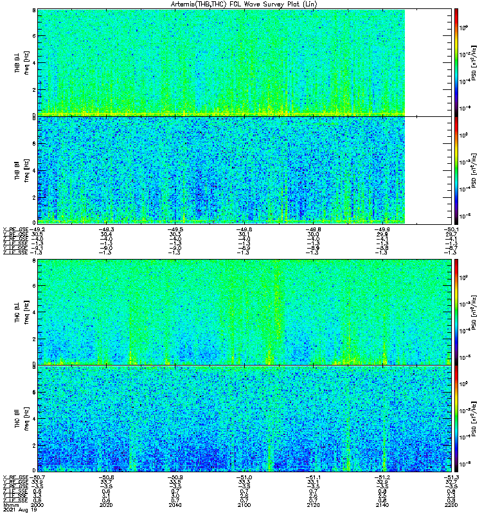Click the THB B-perpendicular spectrogram panel
482x514 pixels.
[x=245, y=62]
